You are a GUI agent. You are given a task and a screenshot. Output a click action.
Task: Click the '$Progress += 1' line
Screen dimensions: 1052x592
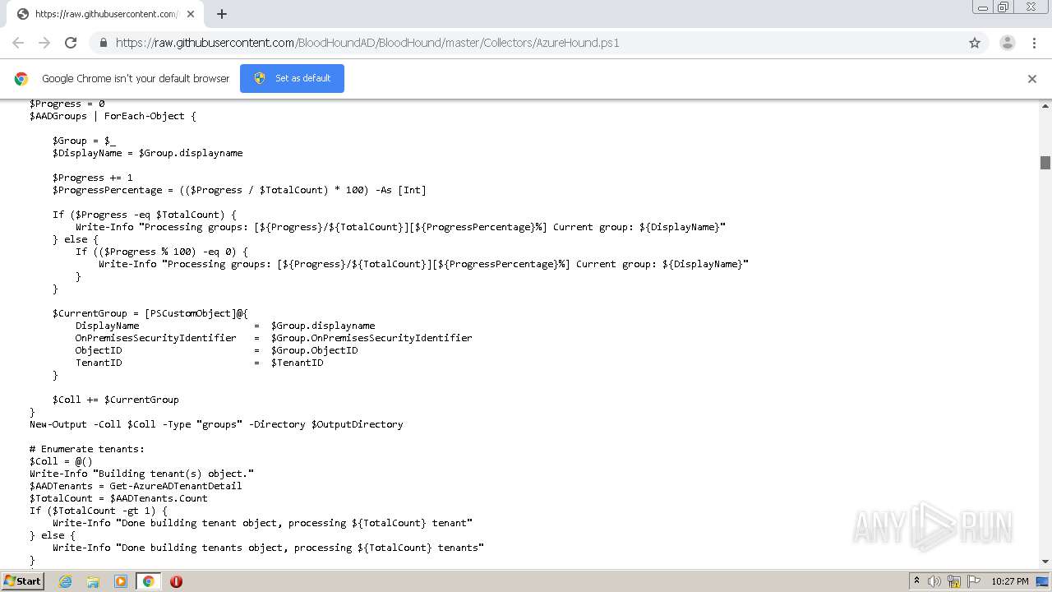point(93,178)
